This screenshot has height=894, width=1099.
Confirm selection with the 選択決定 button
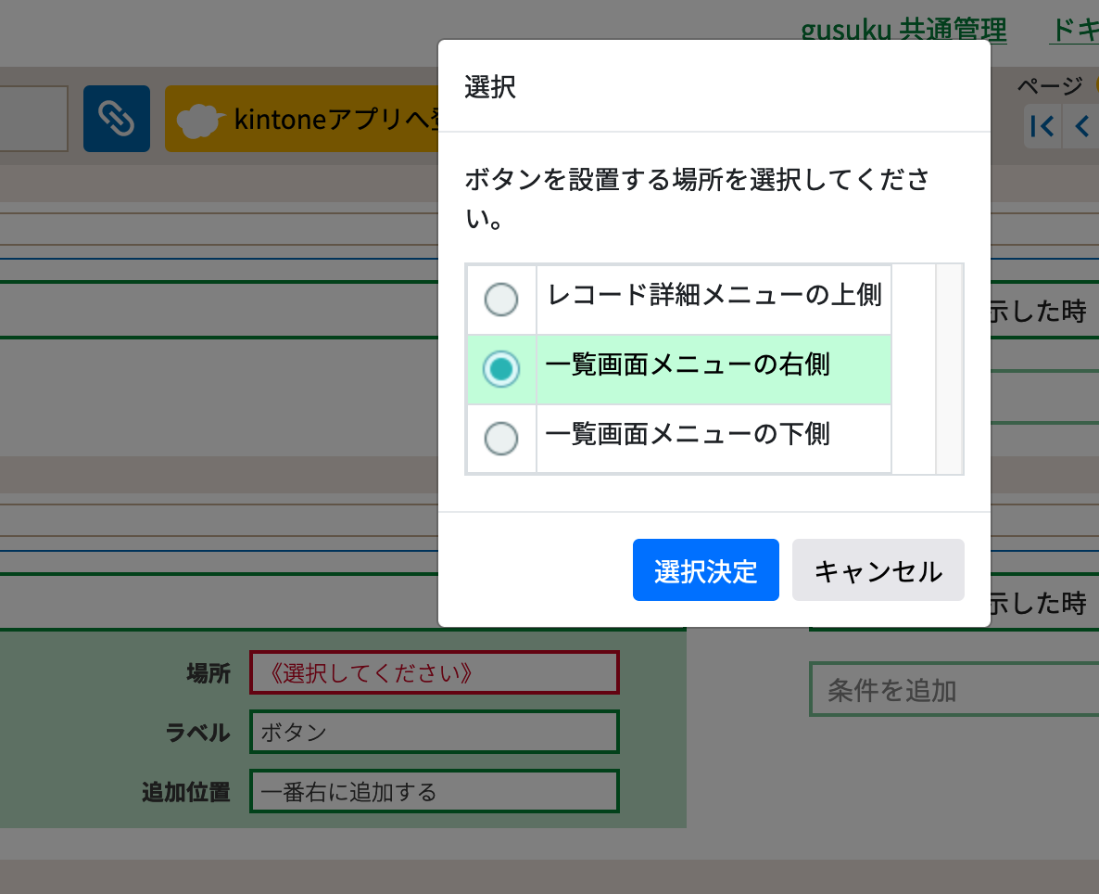point(706,569)
